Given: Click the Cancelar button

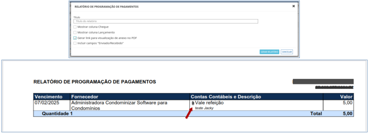Looking at the screenshot, I should (x=287, y=52).
